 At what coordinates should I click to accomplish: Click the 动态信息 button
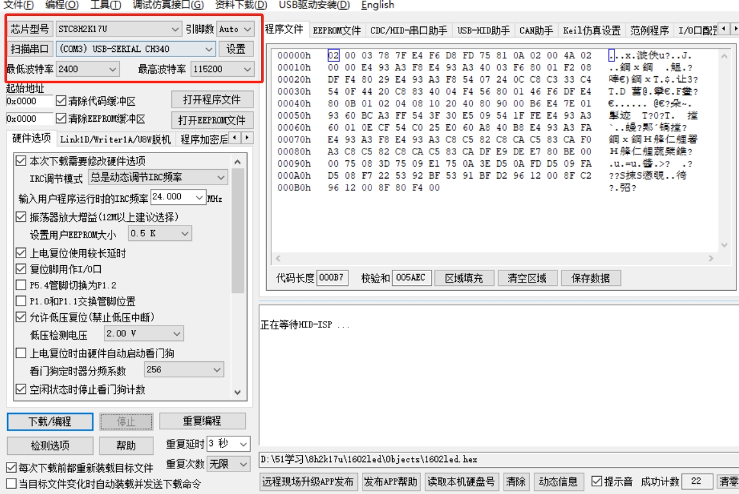[559, 482]
